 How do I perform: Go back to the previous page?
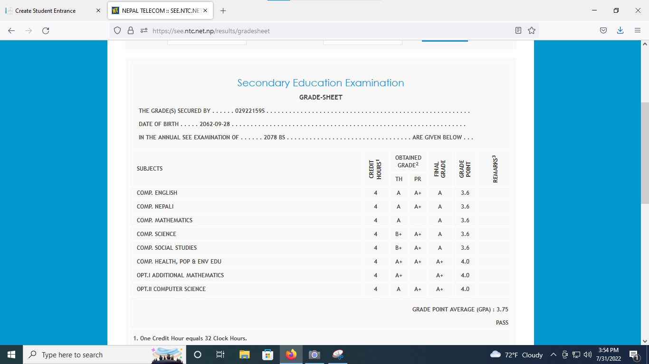pyautogui.click(x=11, y=31)
